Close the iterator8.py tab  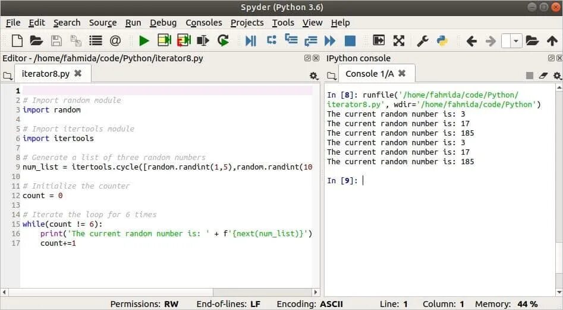78,73
